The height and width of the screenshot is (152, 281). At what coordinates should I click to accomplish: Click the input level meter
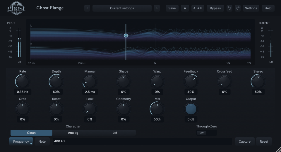click(19, 42)
